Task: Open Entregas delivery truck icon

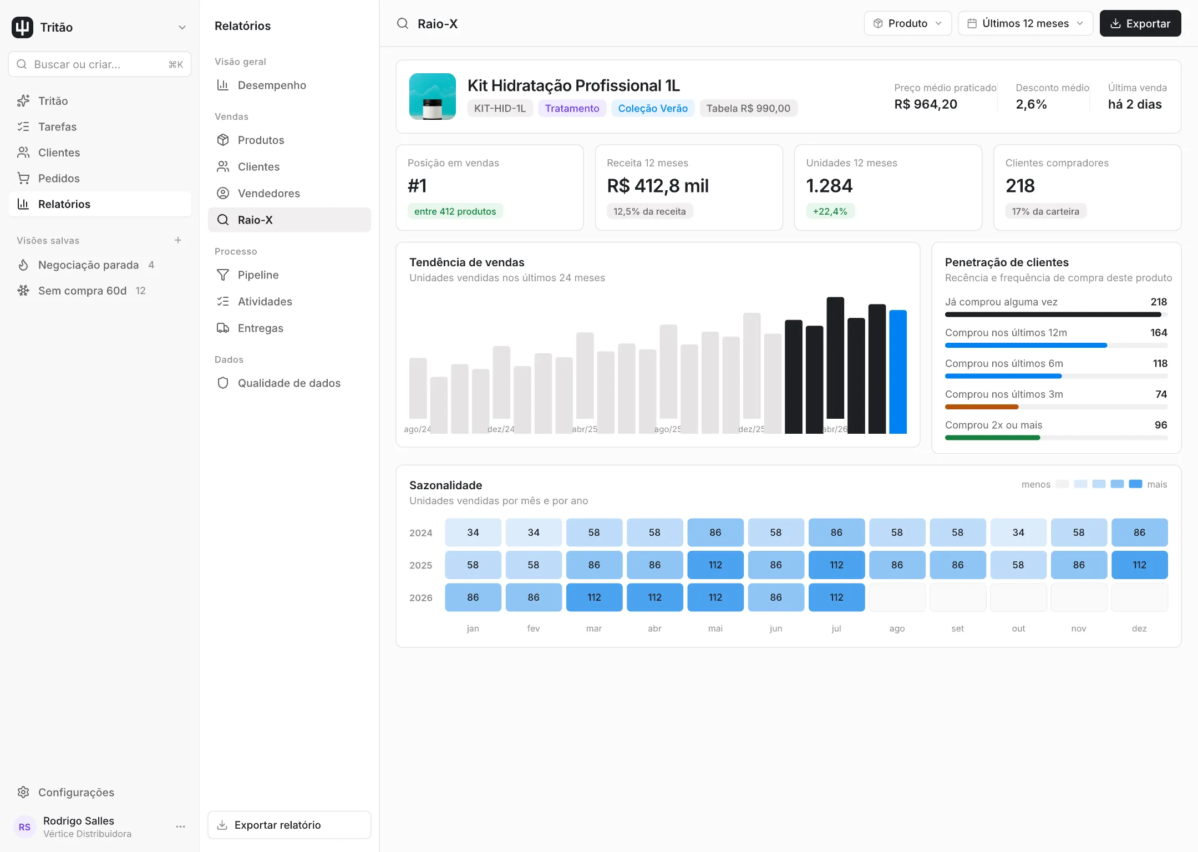Action: [223, 328]
